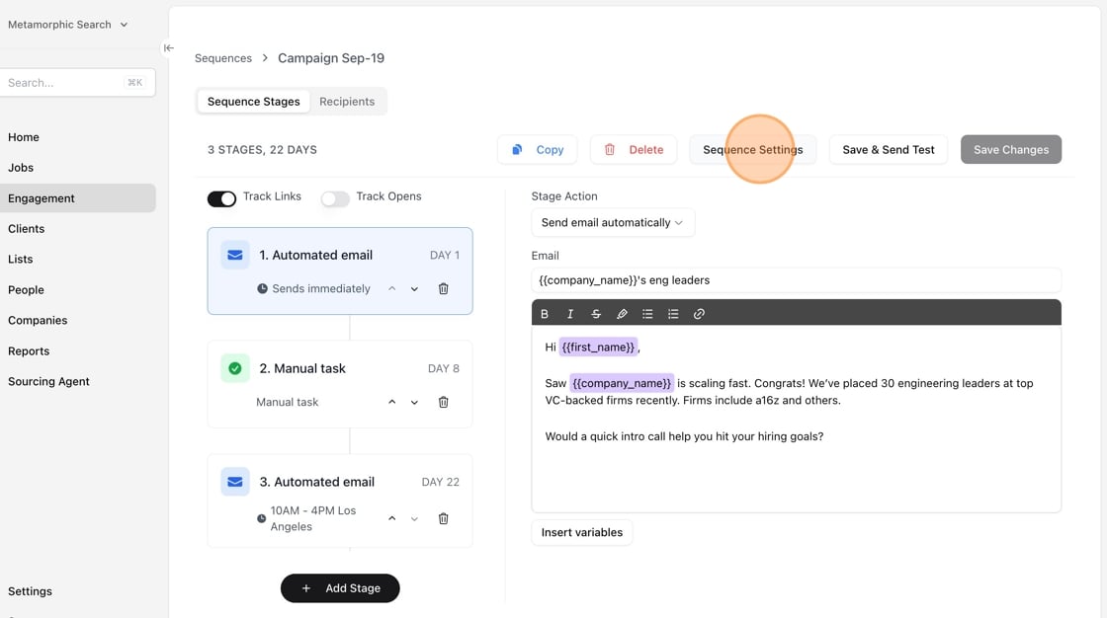Move stage 1 Automated email up
The width and height of the screenshot is (1107, 618).
pos(391,288)
